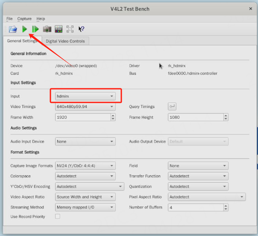Open the Input dropdown showing hdmirx
Viewport: 258px width, 236px height.
85,96
